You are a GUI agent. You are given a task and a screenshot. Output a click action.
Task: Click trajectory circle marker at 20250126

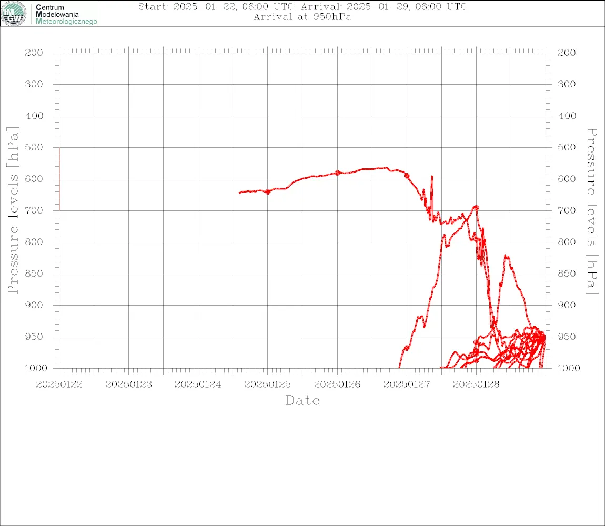(337, 173)
